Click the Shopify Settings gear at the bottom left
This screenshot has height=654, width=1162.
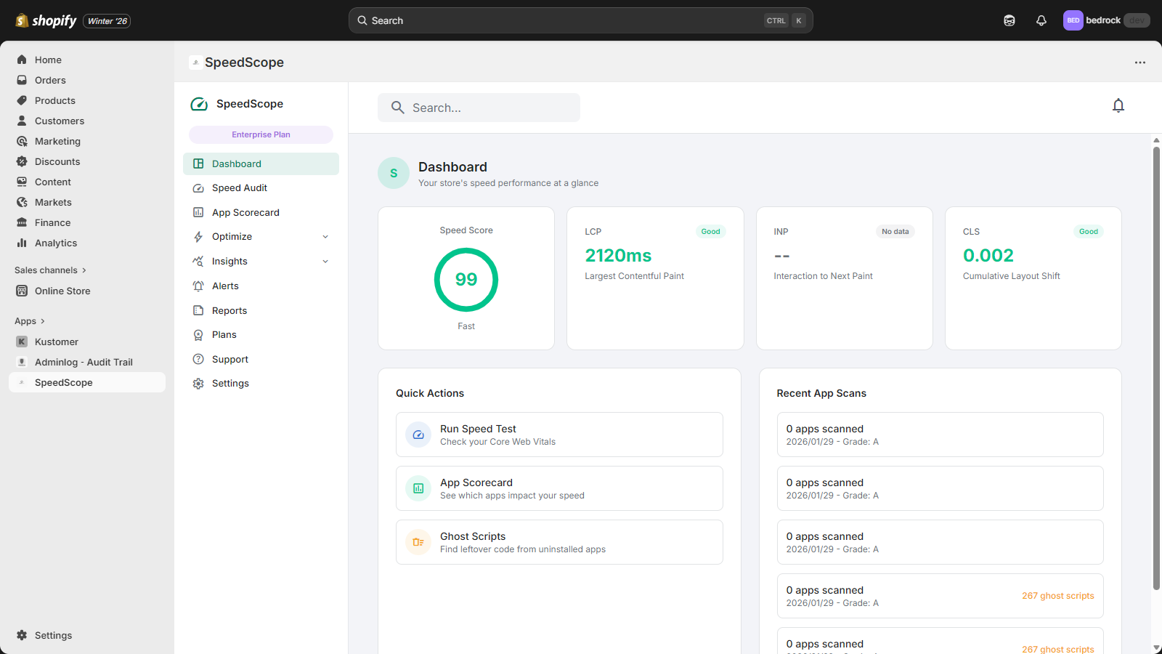click(x=23, y=635)
